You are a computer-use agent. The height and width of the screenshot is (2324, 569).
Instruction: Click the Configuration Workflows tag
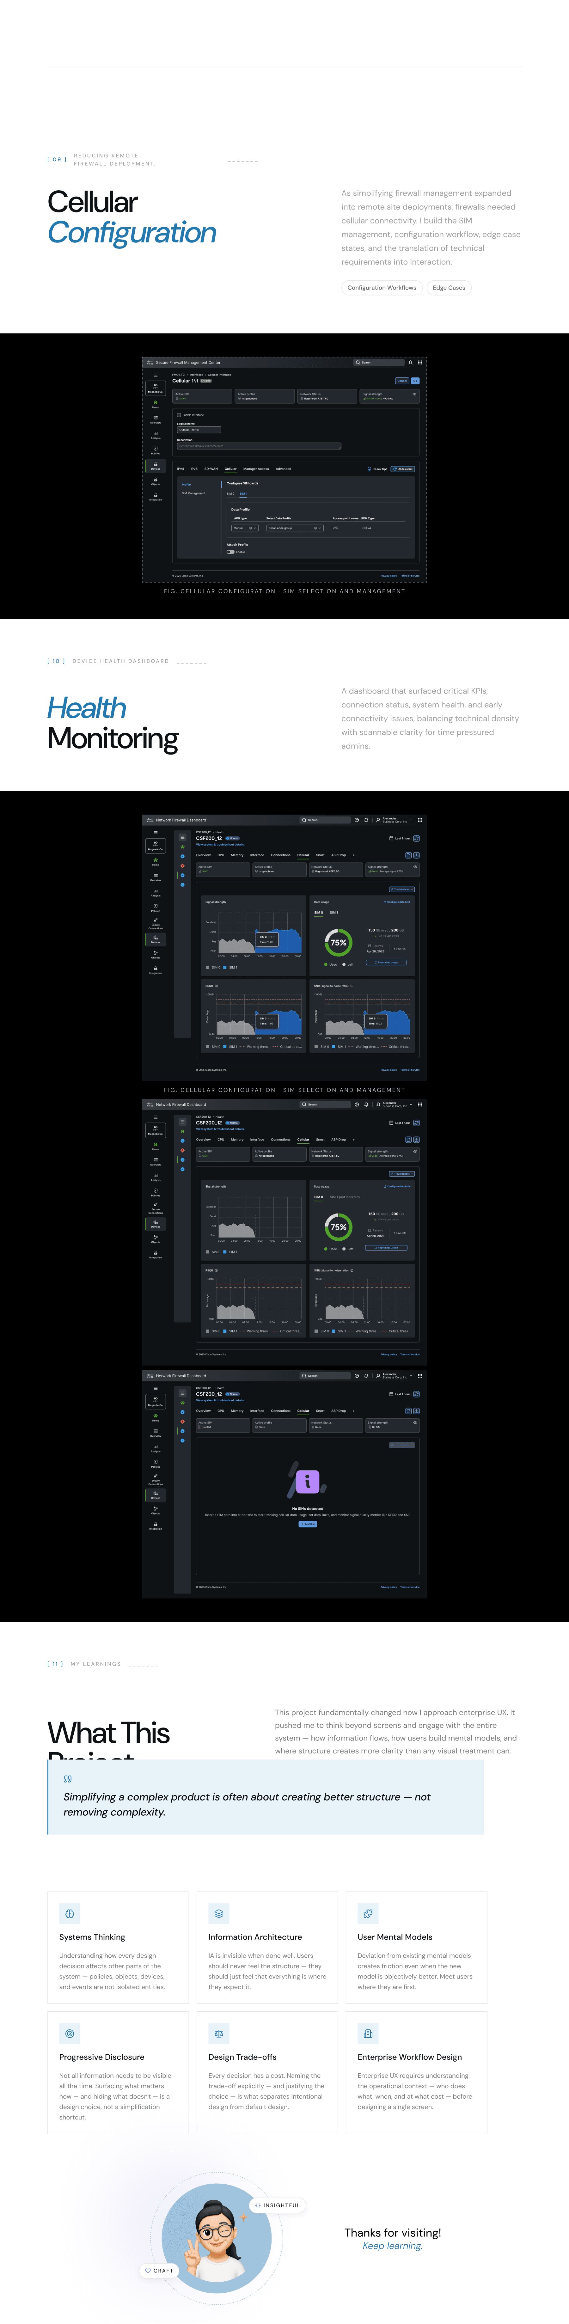tap(382, 288)
